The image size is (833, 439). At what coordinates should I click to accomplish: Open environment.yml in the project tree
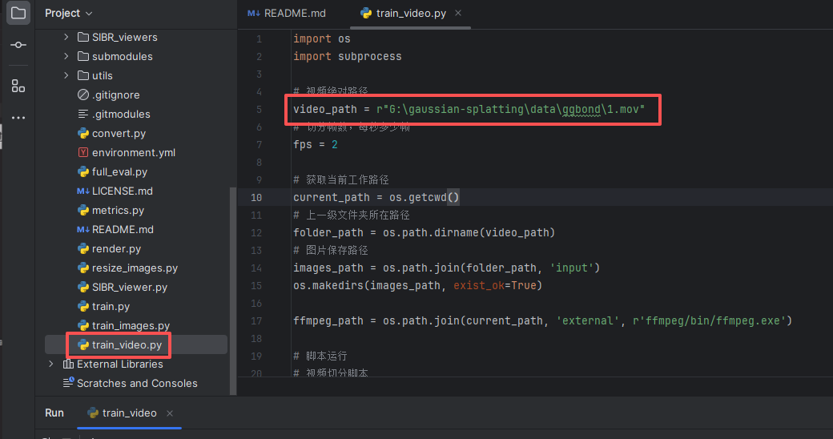tap(133, 152)
